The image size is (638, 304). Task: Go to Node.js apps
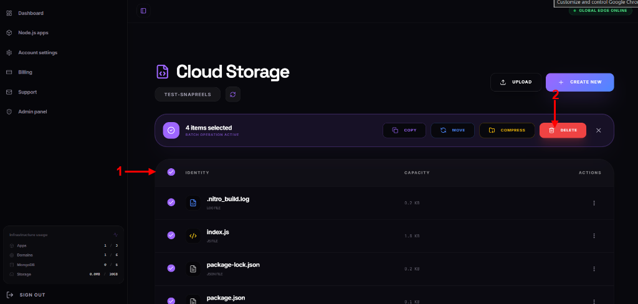click(x=33, y=32)
